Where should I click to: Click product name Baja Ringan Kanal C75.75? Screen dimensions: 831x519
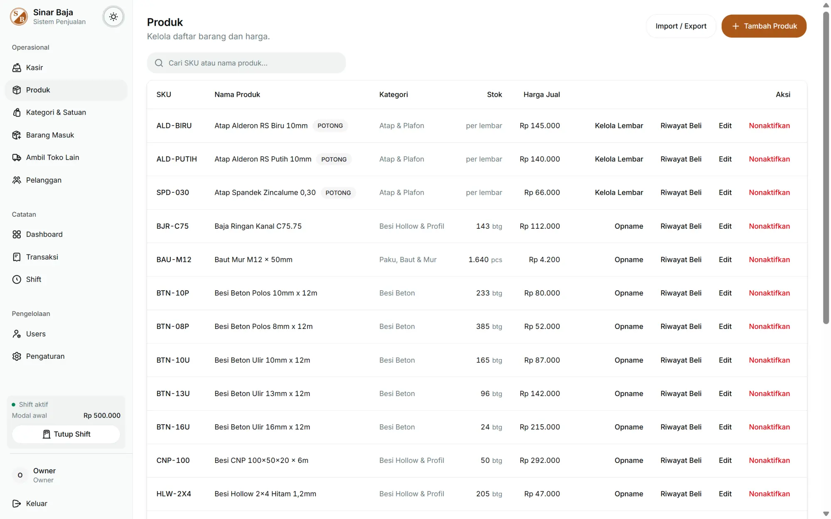pos(258,226)
